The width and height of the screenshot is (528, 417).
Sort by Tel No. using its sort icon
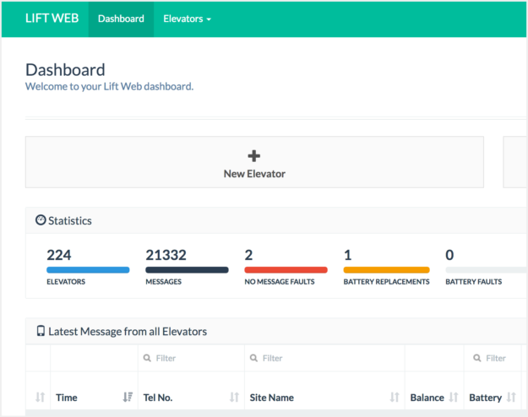pos(234,397)
